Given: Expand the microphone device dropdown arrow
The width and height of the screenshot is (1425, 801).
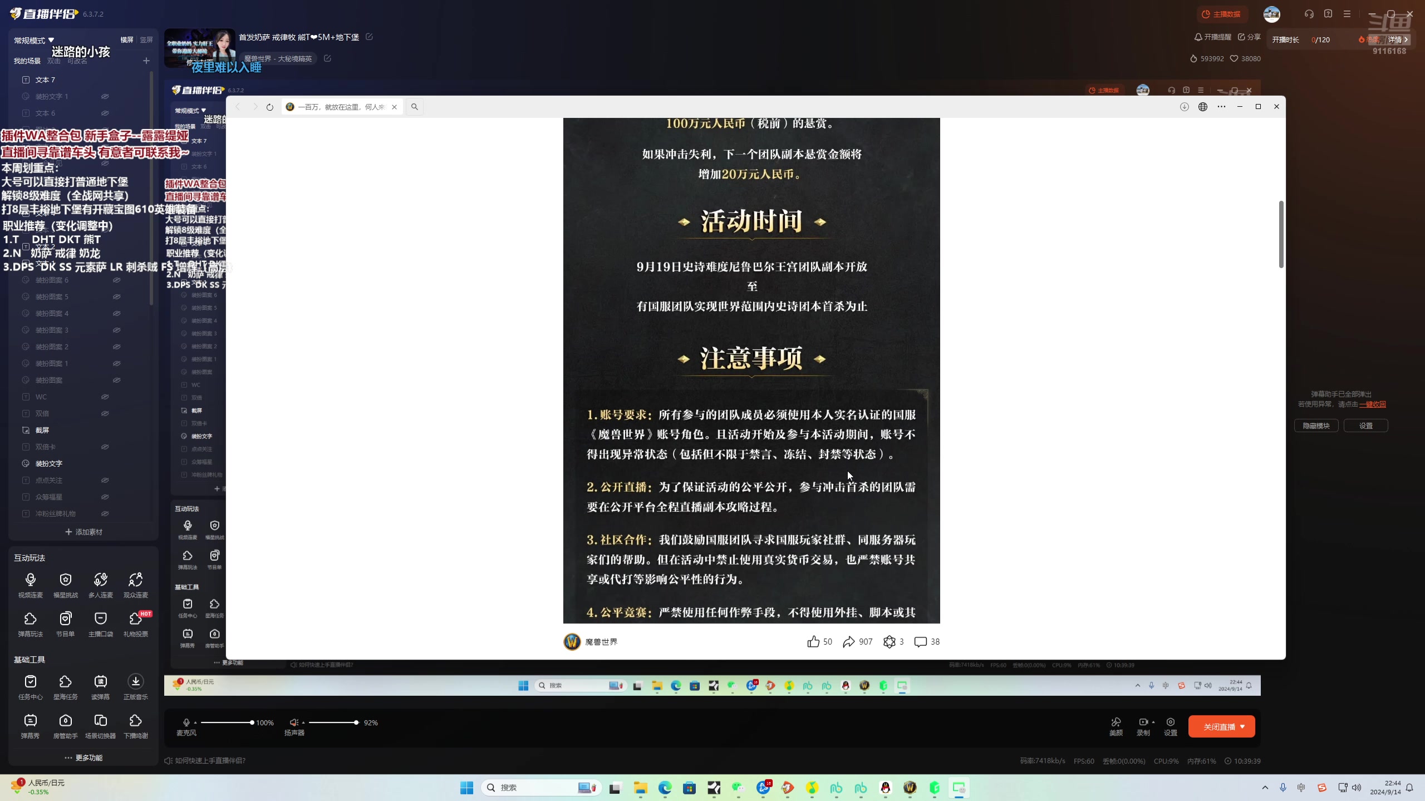Looking at the screenshot, I should 195,723.
